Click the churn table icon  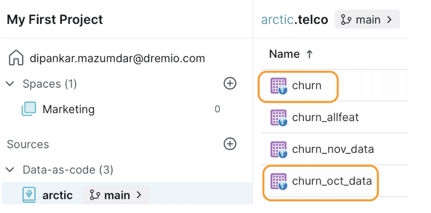(x=279, y=86)
